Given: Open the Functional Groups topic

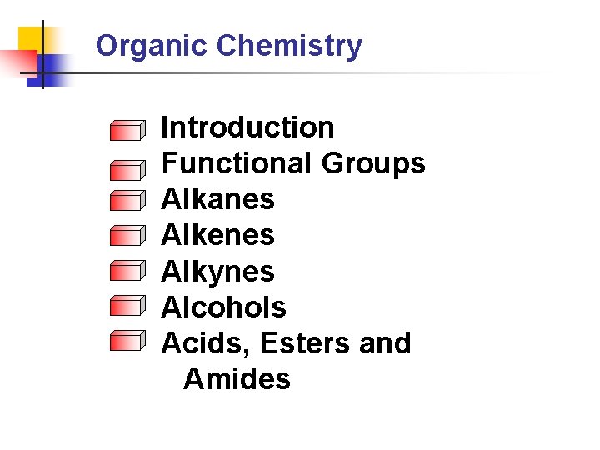Looking at the screenshot, I should click(x=293, y=163).
